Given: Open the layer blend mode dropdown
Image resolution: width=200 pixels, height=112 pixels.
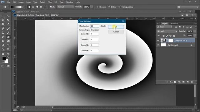Looking at the screenshot, I should (x=167, y=31).
